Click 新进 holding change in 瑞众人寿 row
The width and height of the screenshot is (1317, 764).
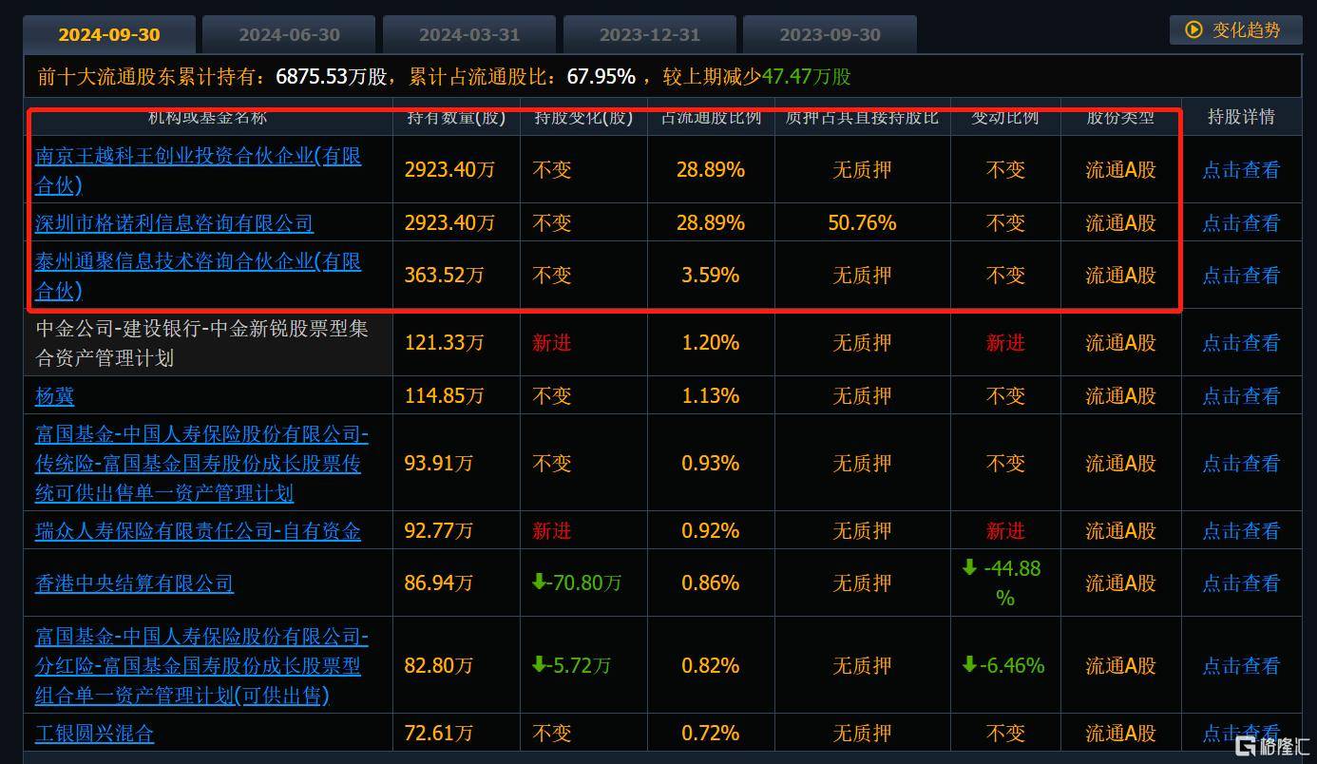click(552, 530)
